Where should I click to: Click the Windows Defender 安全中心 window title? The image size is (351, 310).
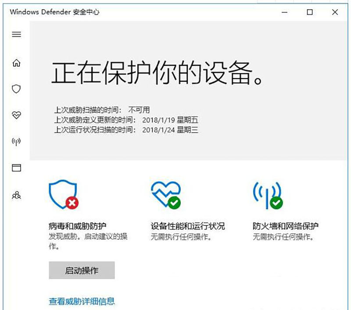click(x=54, y=12)
